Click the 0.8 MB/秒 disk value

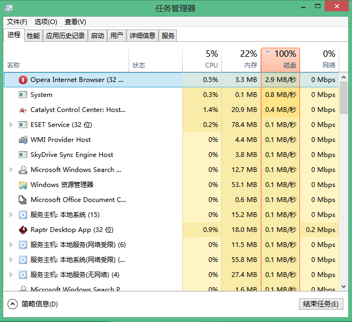[x=281, y=95]
